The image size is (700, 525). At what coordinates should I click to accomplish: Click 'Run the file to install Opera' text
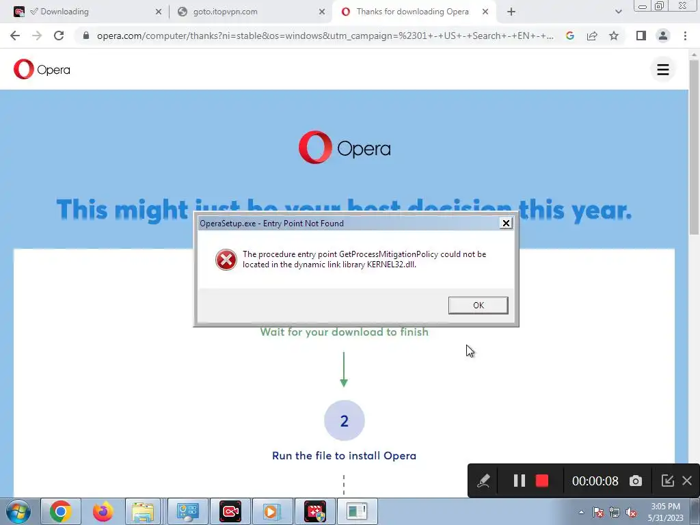pos(345,455)
